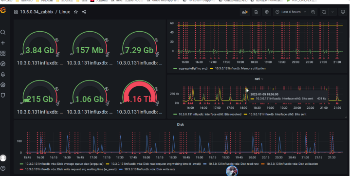Open dashboard settings gear in top bar
The image size is (350, 176).
[267, 12]
